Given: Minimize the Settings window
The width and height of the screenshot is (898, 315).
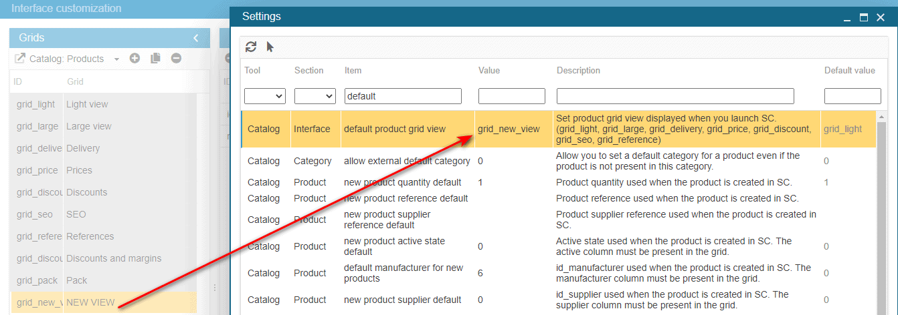Looking at the screenshot, I should (x=847, y=17).
